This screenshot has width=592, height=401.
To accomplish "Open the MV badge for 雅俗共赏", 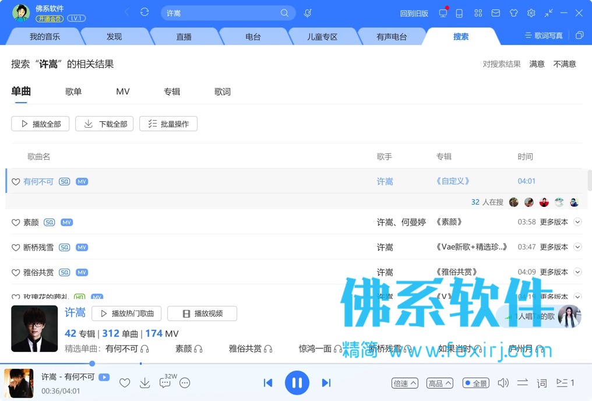I will pyautogui.click(x=82, y=272).
